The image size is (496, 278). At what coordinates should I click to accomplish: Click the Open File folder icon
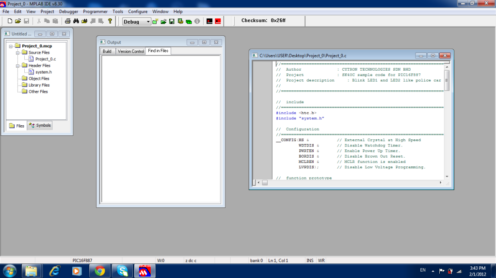(18, 21)
